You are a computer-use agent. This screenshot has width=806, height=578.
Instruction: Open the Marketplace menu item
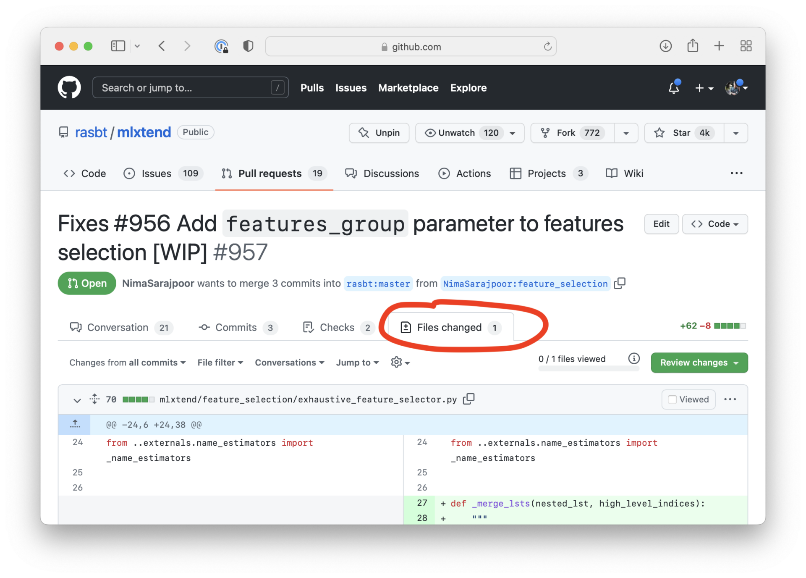point(408,88)
